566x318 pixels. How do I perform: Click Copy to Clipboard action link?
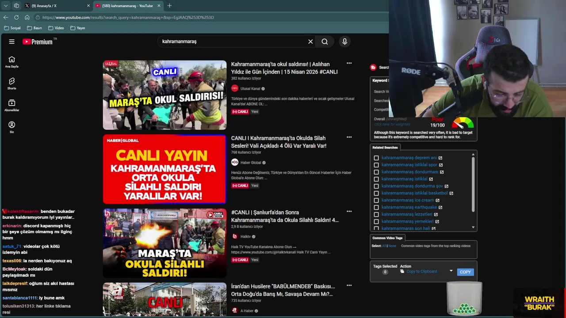click(421, 271)
